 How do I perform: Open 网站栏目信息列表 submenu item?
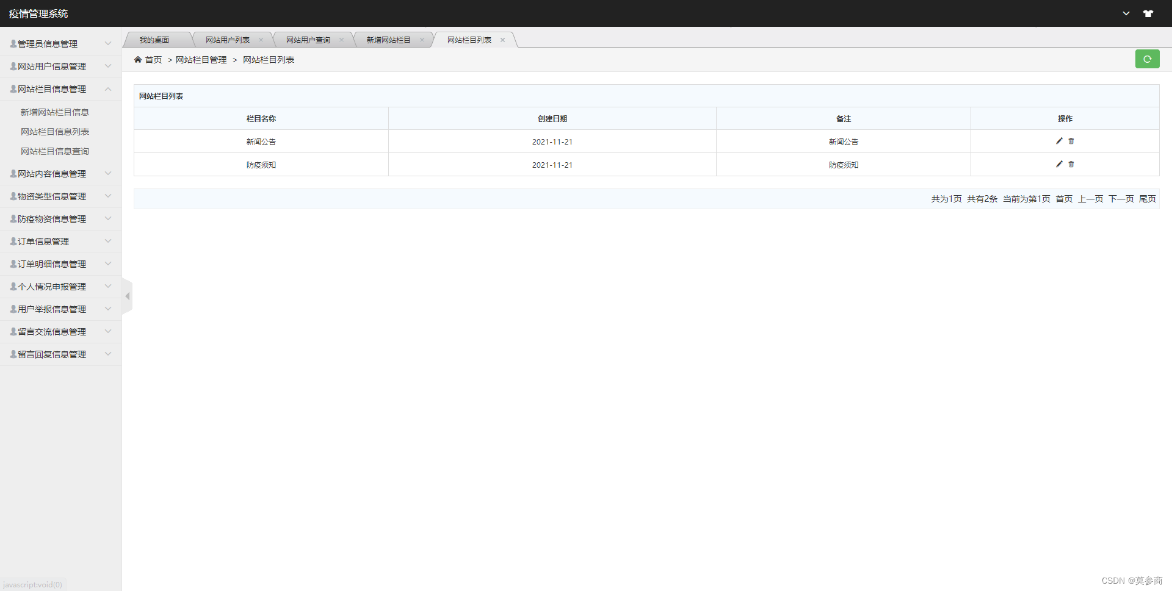[55, 132]
